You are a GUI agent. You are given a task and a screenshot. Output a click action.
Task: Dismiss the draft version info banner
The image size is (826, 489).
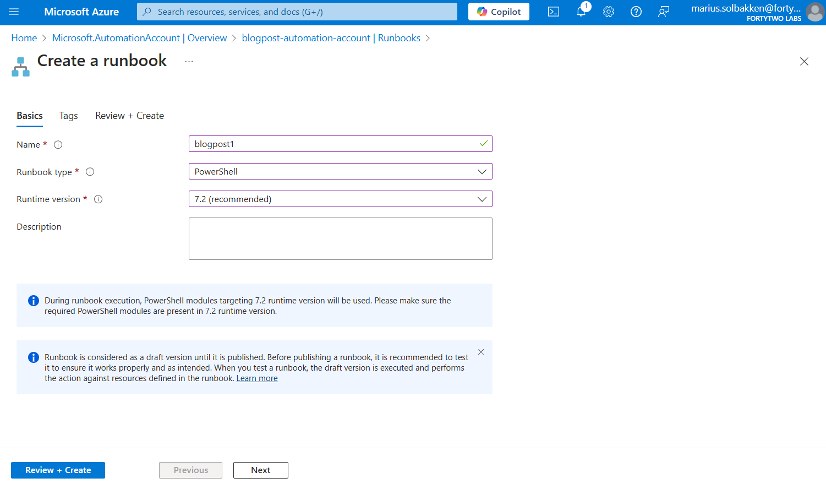click(481, 352)
